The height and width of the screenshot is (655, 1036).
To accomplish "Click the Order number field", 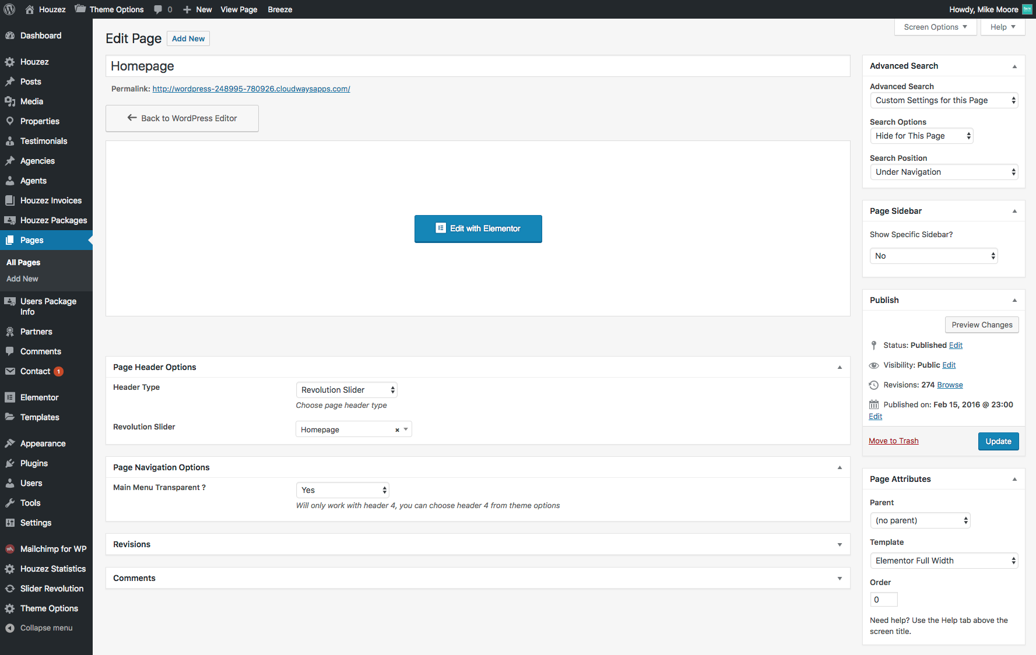I will [884, 600].
